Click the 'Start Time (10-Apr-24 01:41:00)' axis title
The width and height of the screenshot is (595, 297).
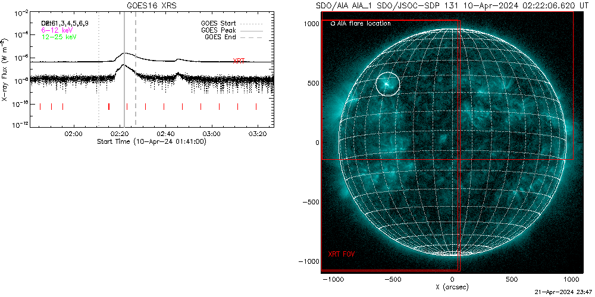click(x=151, y=141)
